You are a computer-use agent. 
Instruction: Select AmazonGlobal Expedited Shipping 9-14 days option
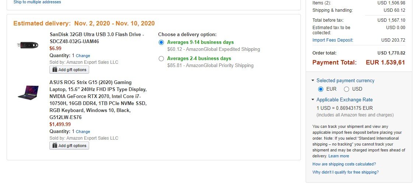click(x=161, y=42)
